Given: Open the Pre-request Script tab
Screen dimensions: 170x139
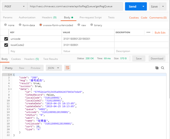Looking at the screenshot, I should pyautogui.click(x=90, y=17).
